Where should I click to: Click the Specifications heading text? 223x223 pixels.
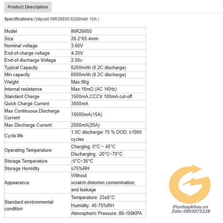tap(19, 19)
